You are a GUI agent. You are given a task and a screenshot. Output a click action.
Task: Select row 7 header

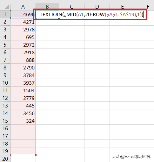[x=5, y=60]
